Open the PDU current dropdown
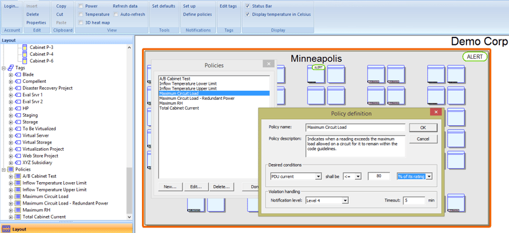This screenshot has height=233, width=509. point(318,176)
